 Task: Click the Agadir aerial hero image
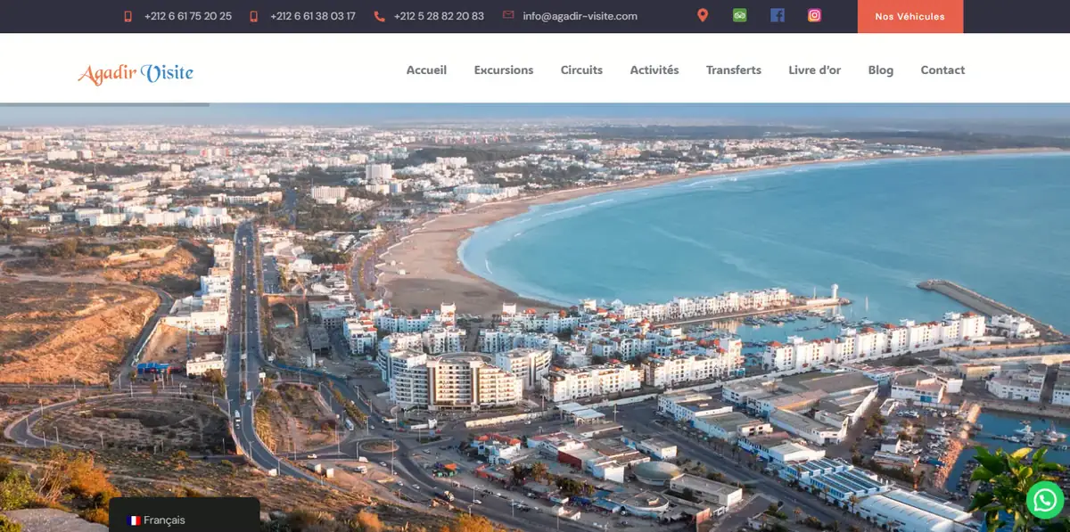pos(535,317)
